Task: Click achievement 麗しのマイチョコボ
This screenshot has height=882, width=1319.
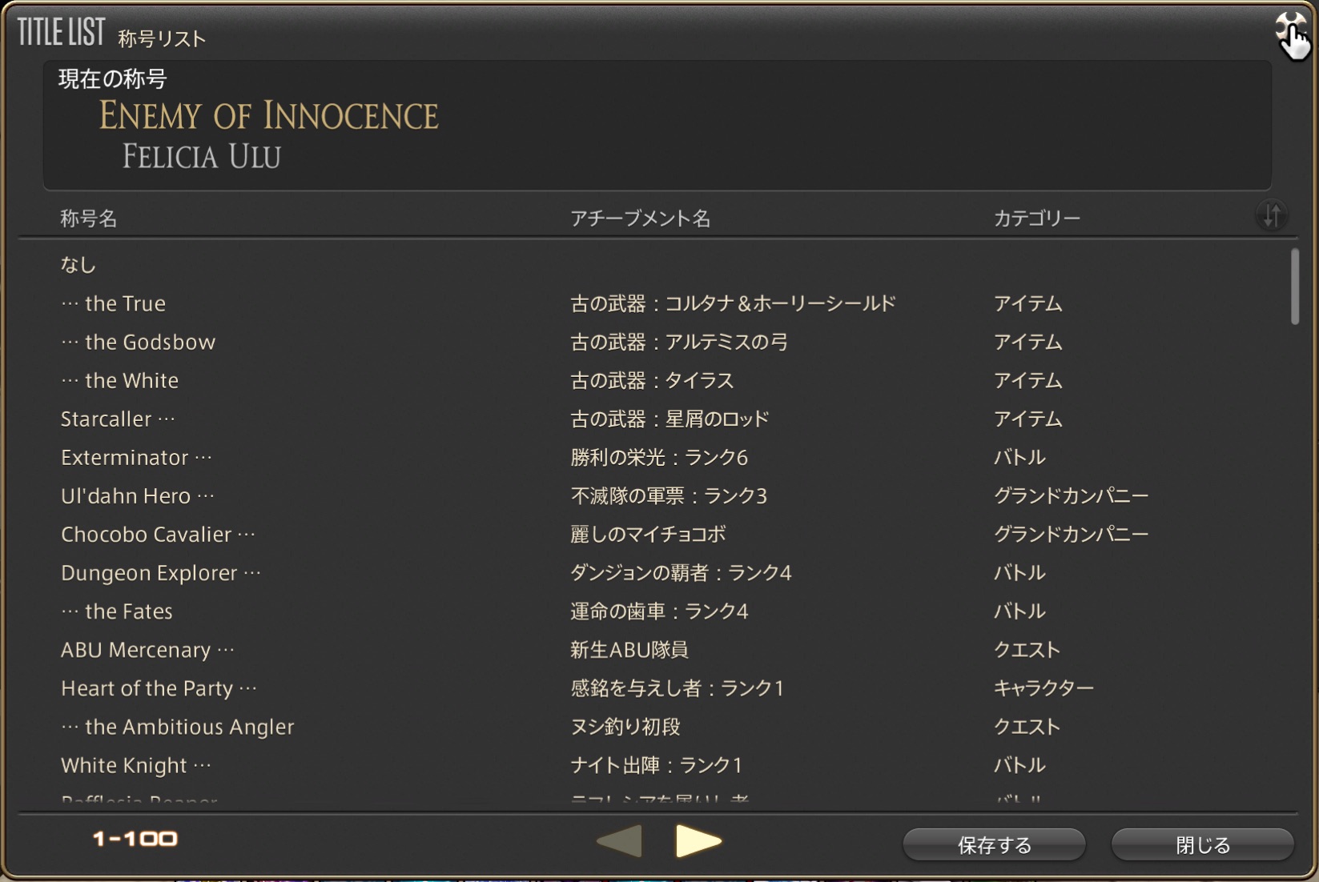Action: (x=648, y=534)
